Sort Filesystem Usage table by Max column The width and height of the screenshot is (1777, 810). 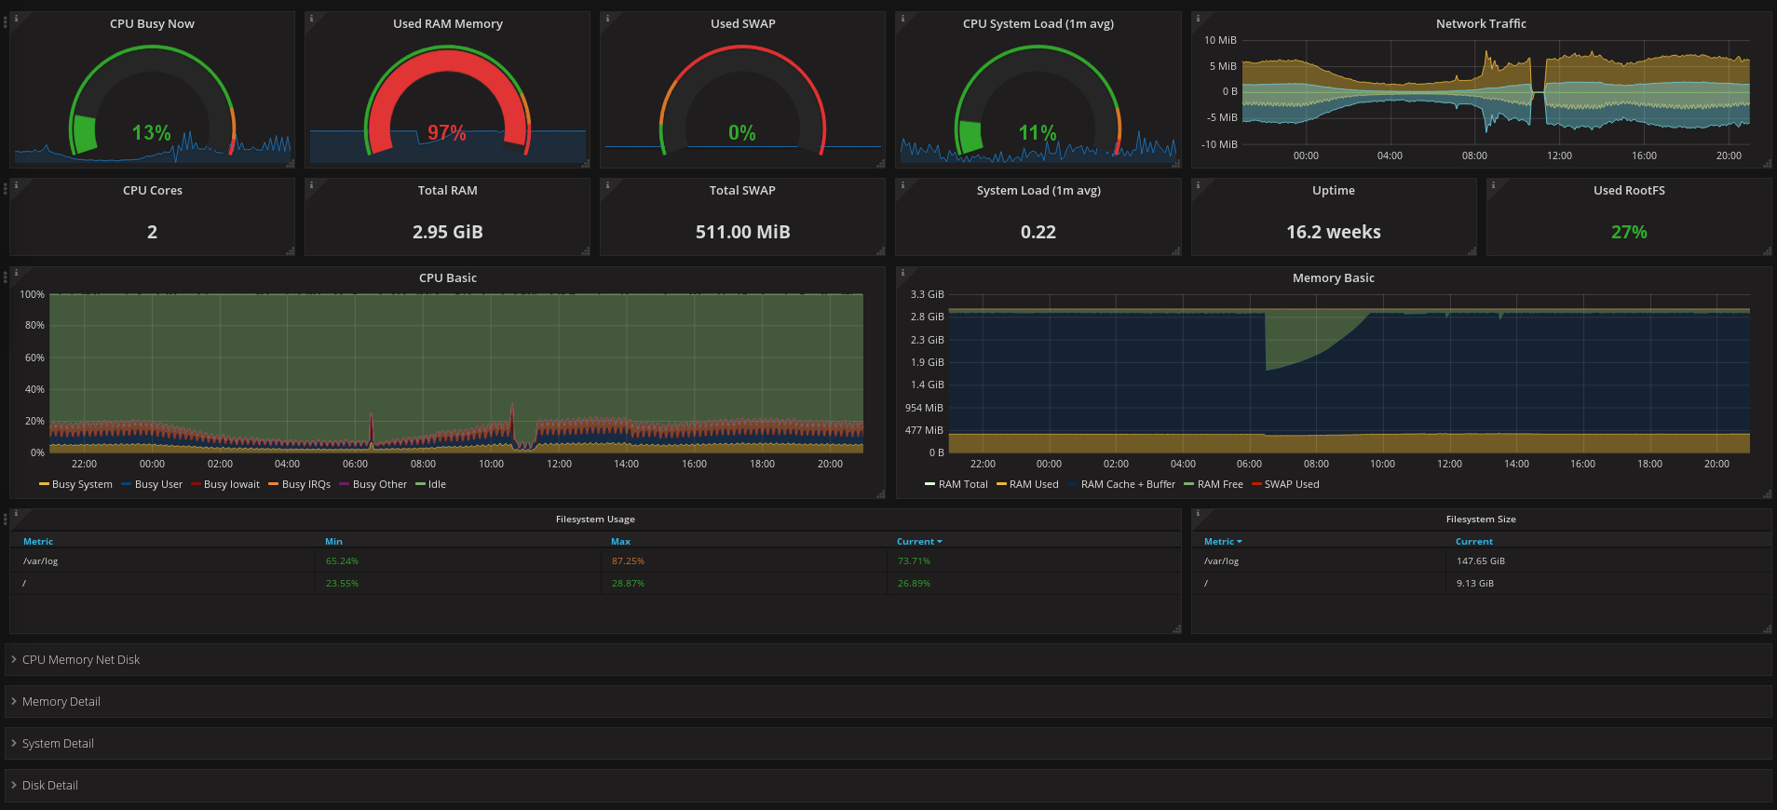point(620,541)
